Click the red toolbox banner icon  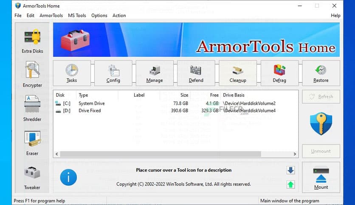75,40
